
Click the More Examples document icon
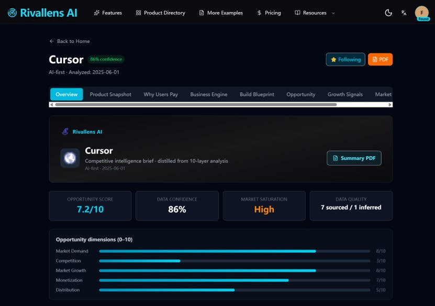point(202,13)
